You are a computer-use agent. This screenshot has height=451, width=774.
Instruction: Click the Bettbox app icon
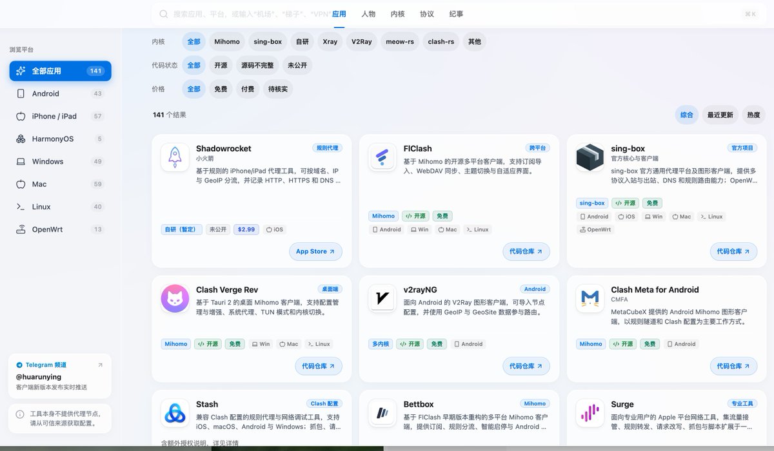[382, 413]
